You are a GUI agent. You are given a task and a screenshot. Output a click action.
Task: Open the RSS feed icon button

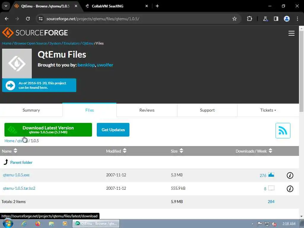283,131
